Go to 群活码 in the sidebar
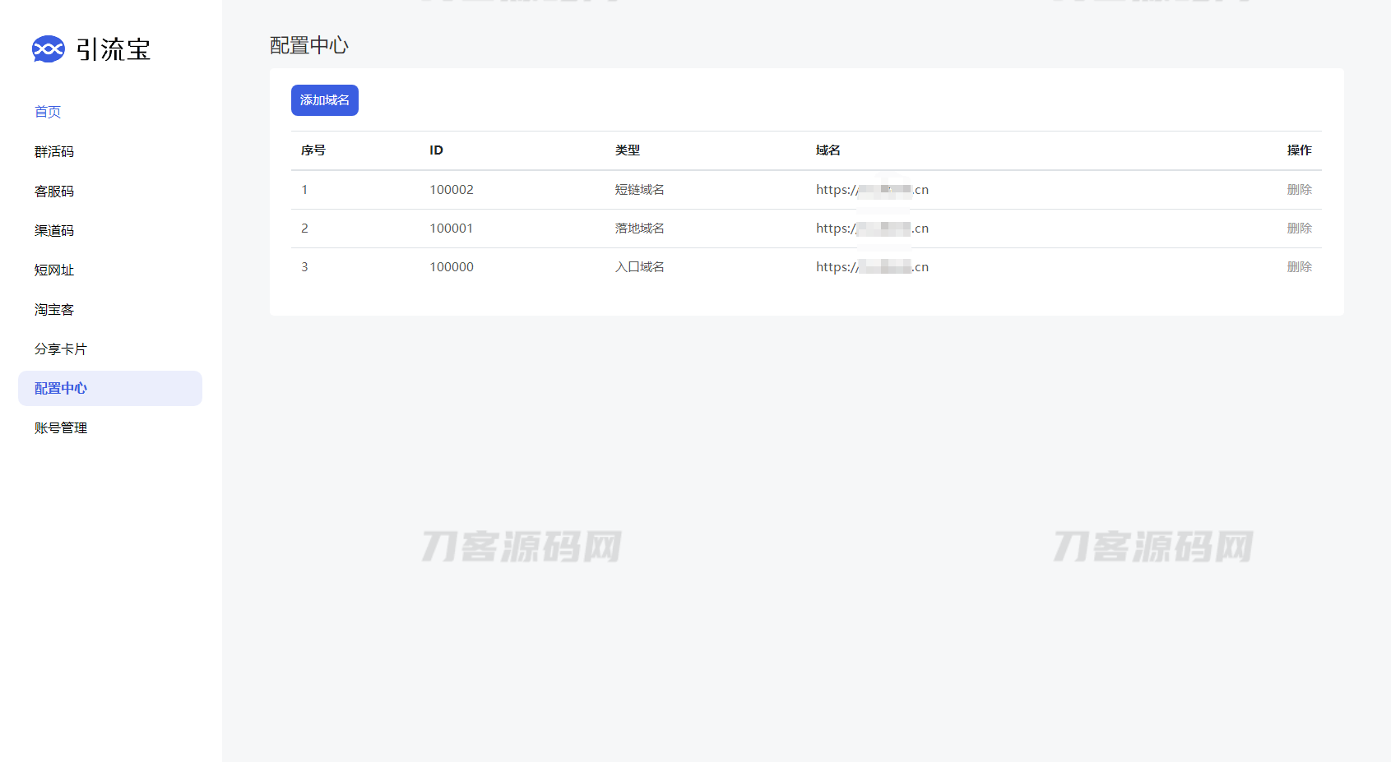This screenshot has height=762, width=1391. point(54,152)
